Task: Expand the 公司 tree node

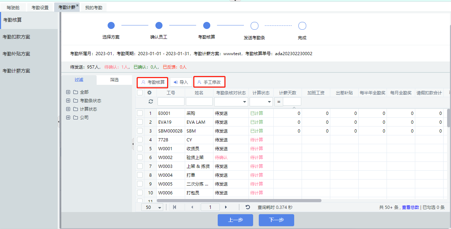Action: pos(68,117)
